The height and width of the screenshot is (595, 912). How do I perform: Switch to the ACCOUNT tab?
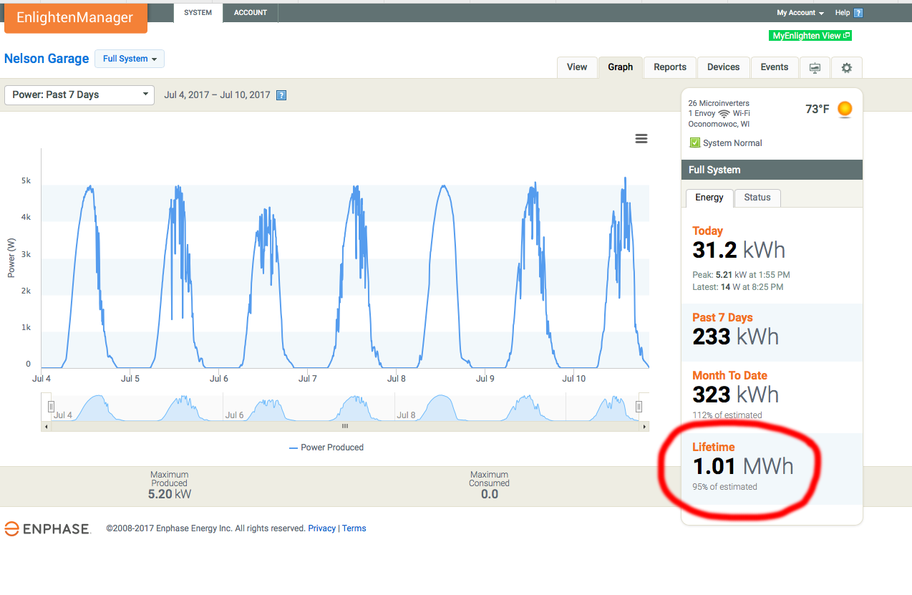[x=251, y=13]
